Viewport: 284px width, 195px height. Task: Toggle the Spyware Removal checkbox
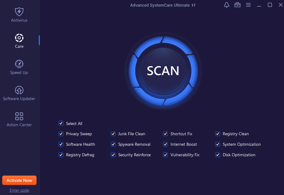point(113,144)
